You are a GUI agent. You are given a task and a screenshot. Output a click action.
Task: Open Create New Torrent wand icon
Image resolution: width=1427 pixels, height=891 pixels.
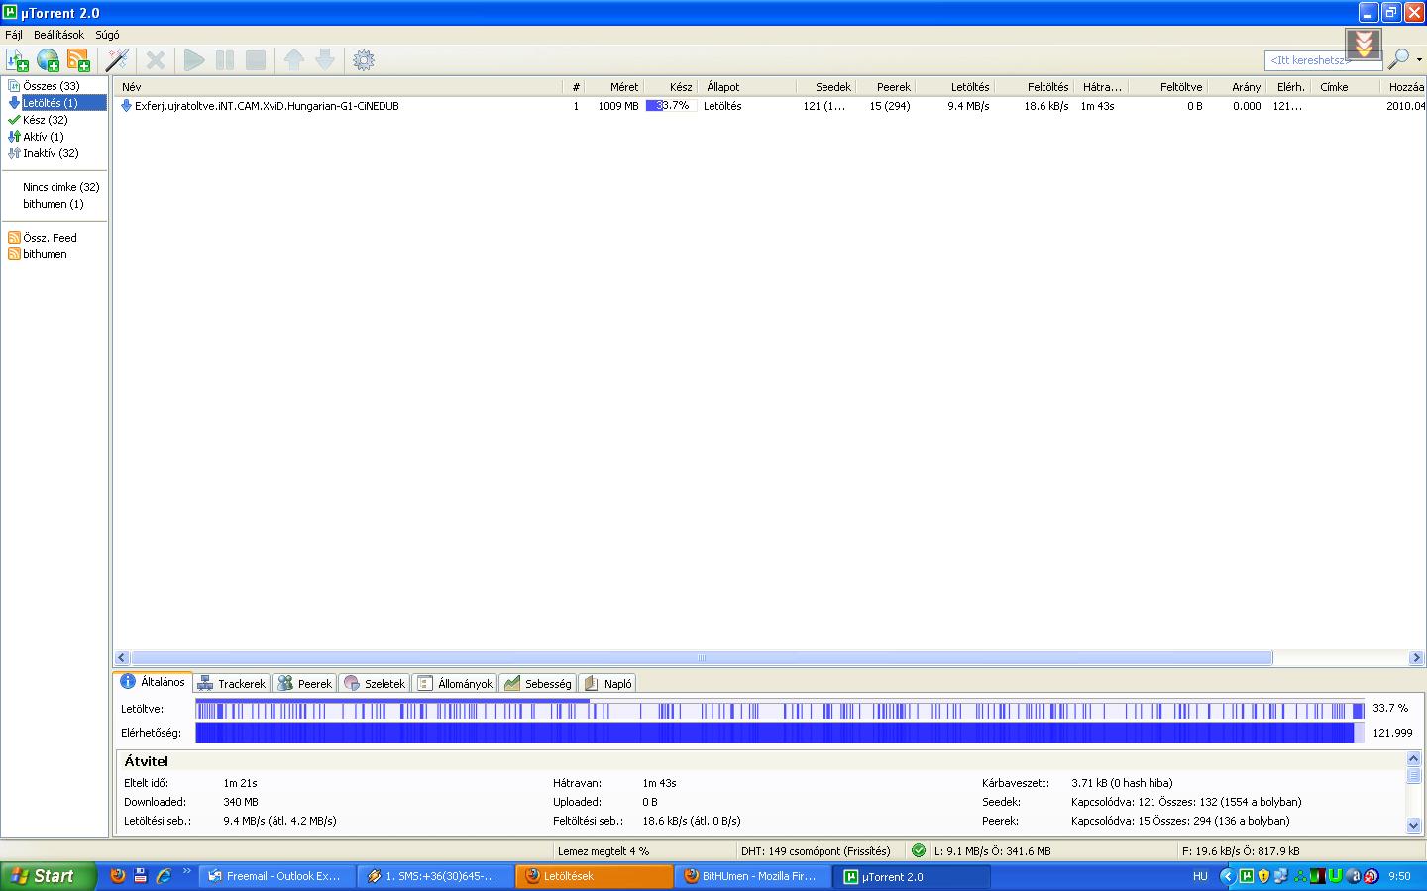coord(117,60)
